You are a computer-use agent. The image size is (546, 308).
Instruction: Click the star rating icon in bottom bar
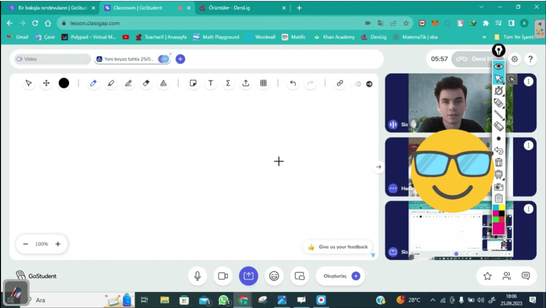tap(488, 276)
